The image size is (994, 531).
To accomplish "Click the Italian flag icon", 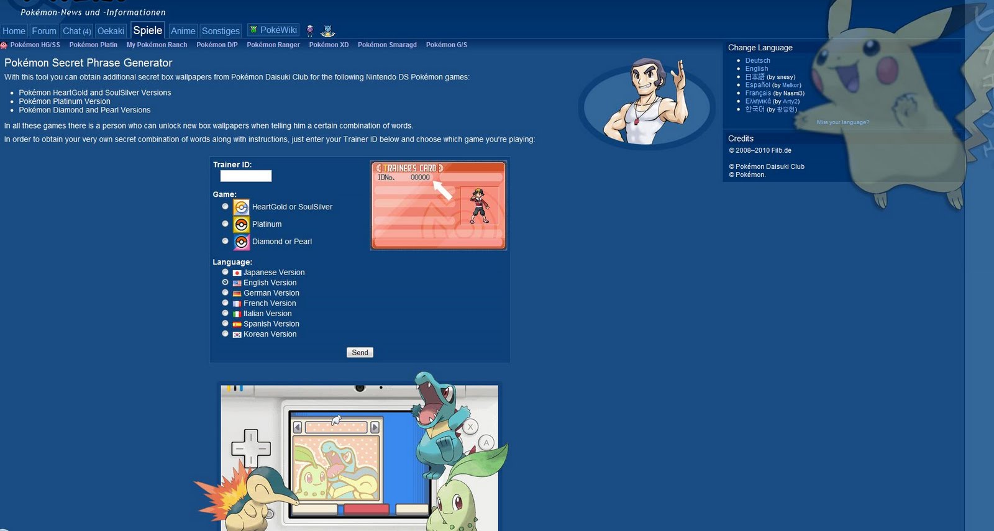I will click(x=237, y=314).
